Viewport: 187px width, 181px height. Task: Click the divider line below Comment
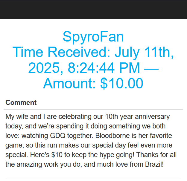(x=93, y=109)
